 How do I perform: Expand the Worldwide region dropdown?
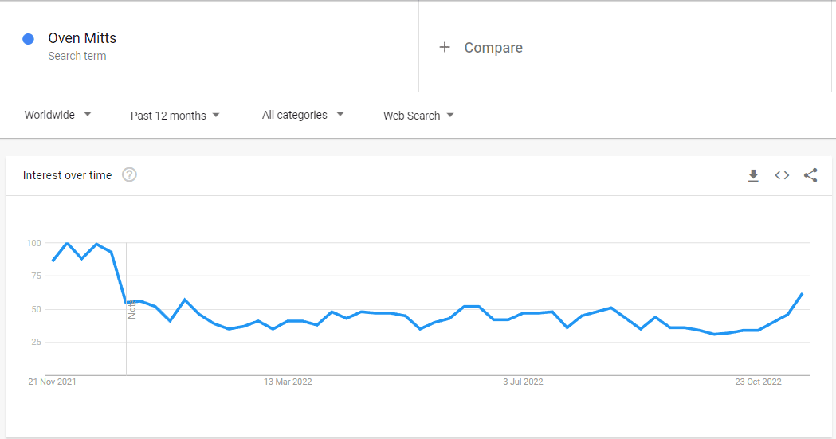(57, 115)
